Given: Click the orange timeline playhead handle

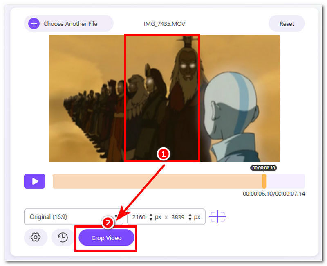Looking at the screenshot, I should (264, 181).
